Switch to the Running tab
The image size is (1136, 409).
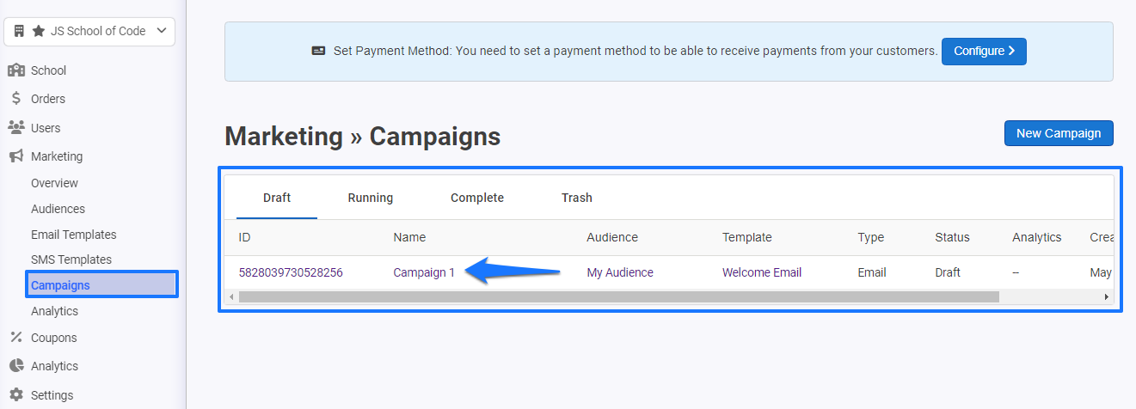pos(371,198)
